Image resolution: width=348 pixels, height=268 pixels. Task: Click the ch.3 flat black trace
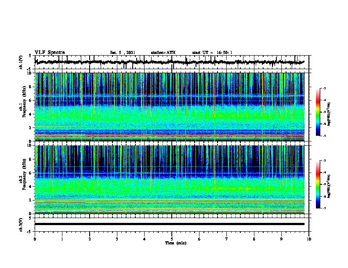[169, 224]
